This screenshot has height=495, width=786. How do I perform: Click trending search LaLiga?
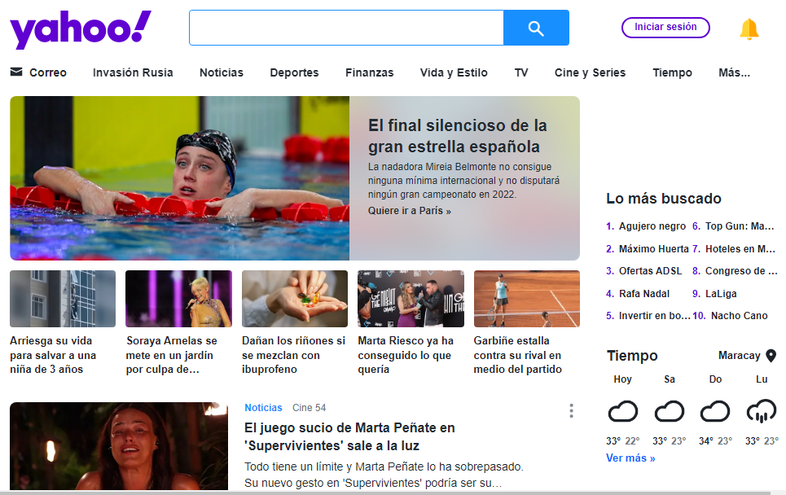pyautogui.click(x=721, y=294)
